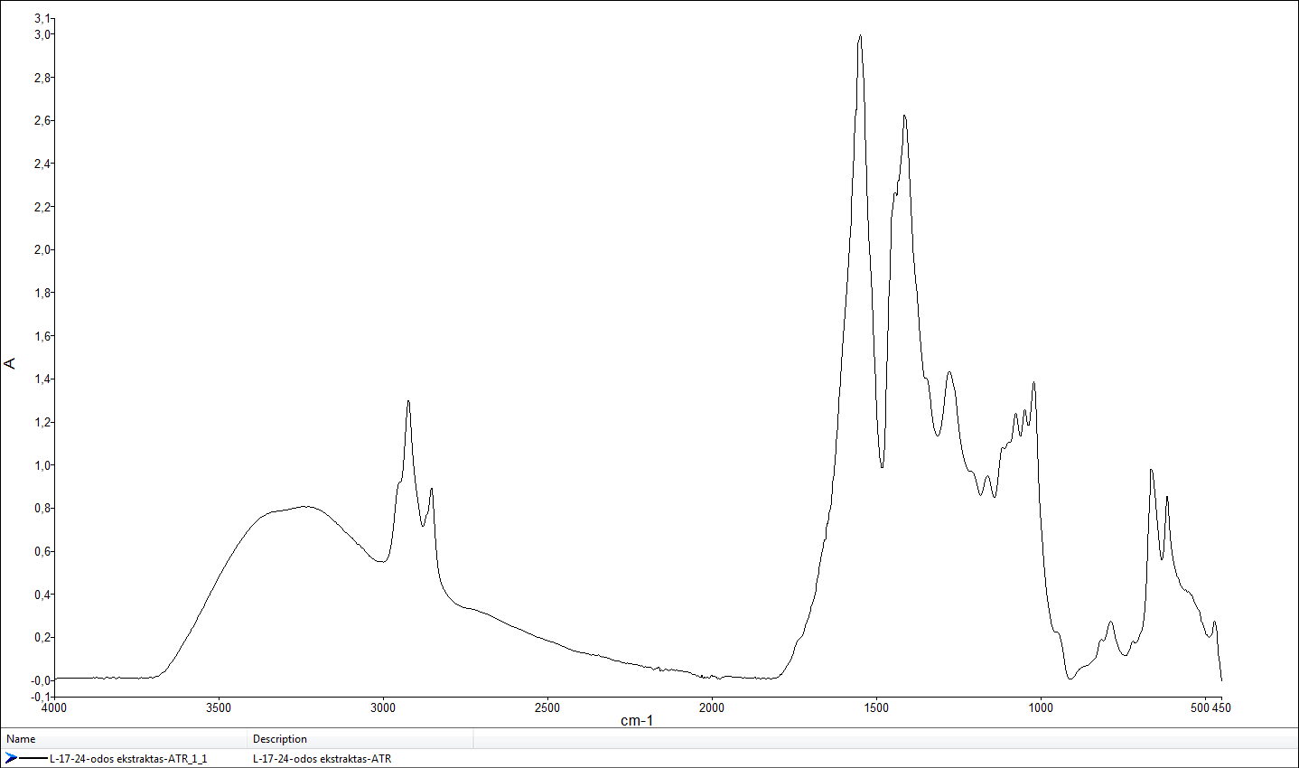Click the 1500 x-axis tick label
The height and width of the screenshot is (768, 1299).
point(876,707)
